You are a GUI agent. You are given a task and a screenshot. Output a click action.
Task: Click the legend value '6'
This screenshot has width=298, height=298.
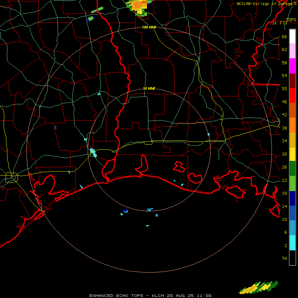click(x=285, y=232)
